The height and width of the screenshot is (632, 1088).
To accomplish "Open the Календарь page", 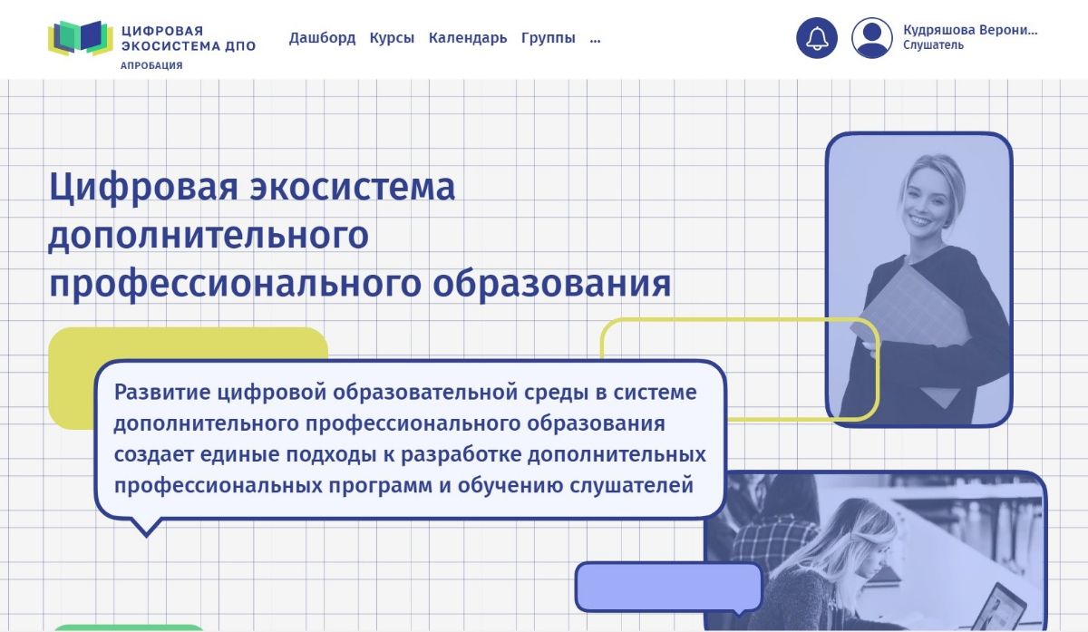I will point(468,38).
